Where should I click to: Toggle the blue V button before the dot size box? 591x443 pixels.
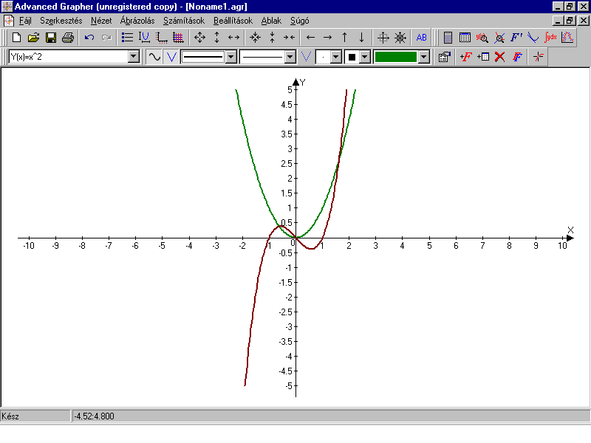click(306, 57)
